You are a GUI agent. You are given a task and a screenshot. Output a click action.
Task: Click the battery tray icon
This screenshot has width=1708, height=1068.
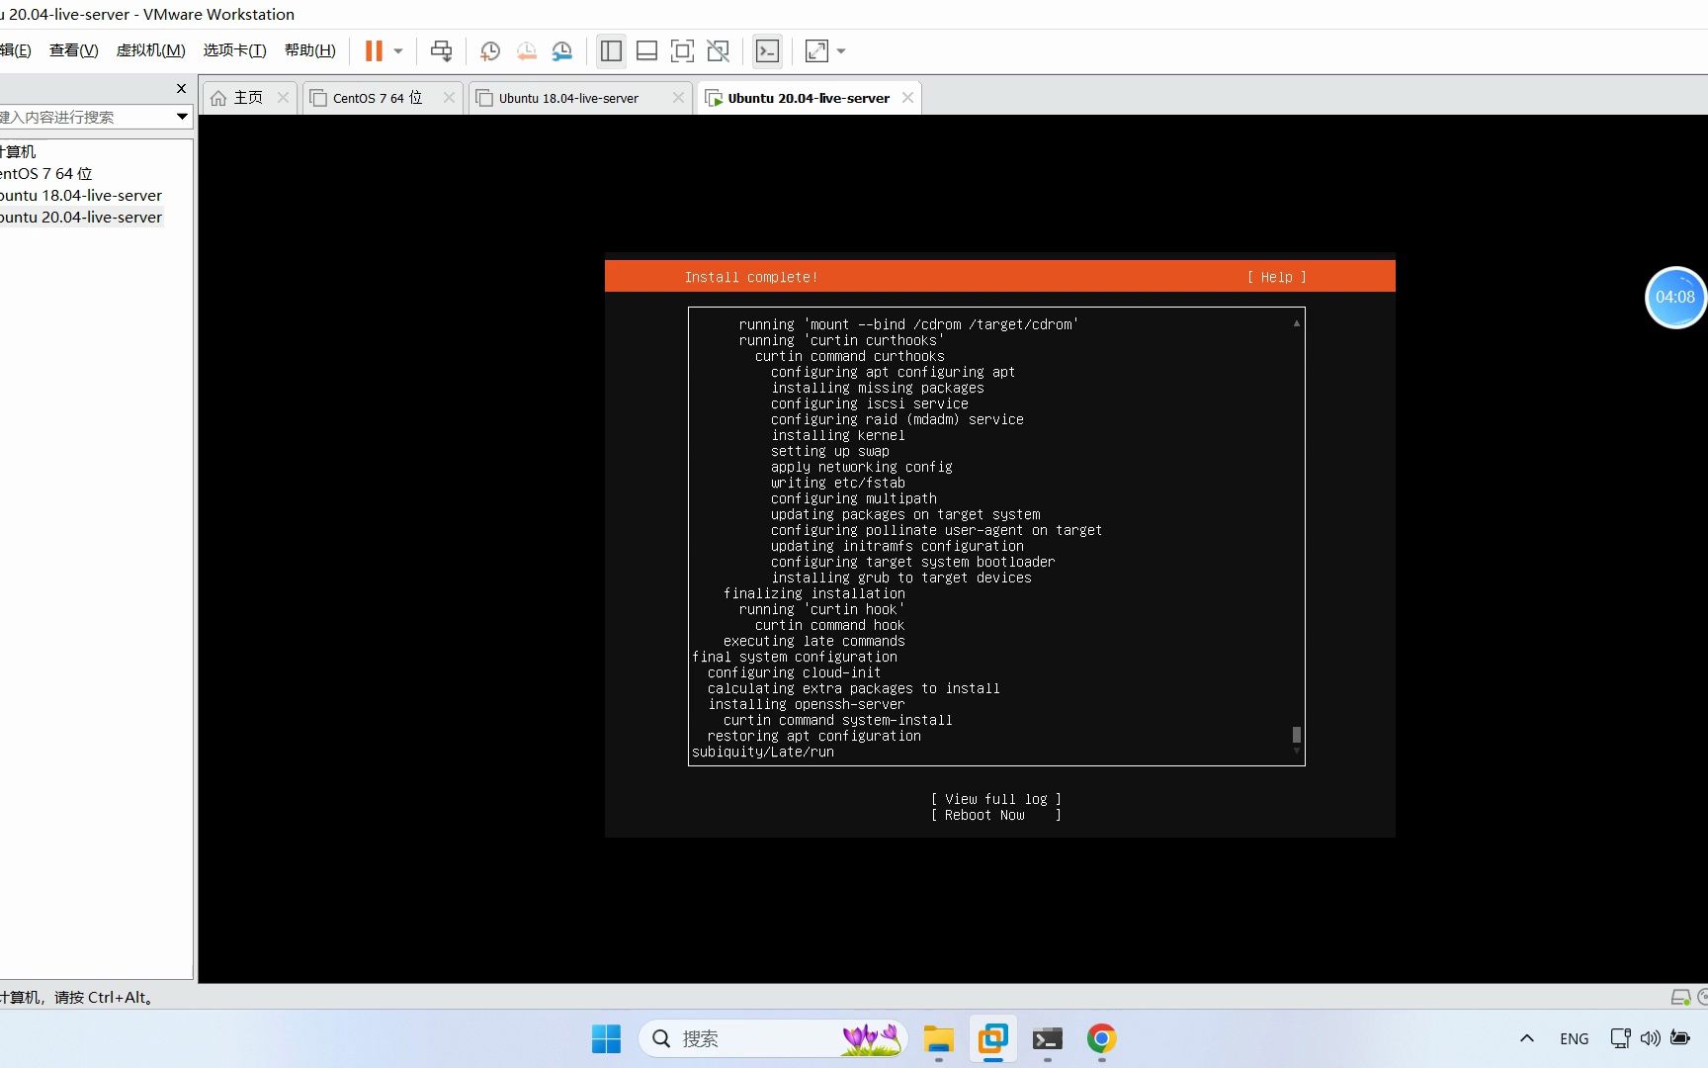[1679, 1037]
